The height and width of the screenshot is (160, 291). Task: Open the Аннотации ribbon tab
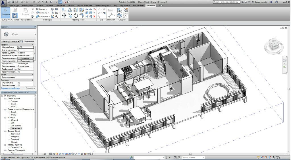coord(60,5)
